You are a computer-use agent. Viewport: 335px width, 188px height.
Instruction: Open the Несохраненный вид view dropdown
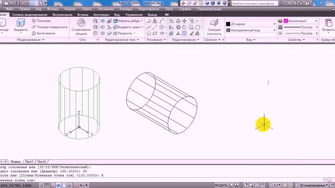click(251, 30)
